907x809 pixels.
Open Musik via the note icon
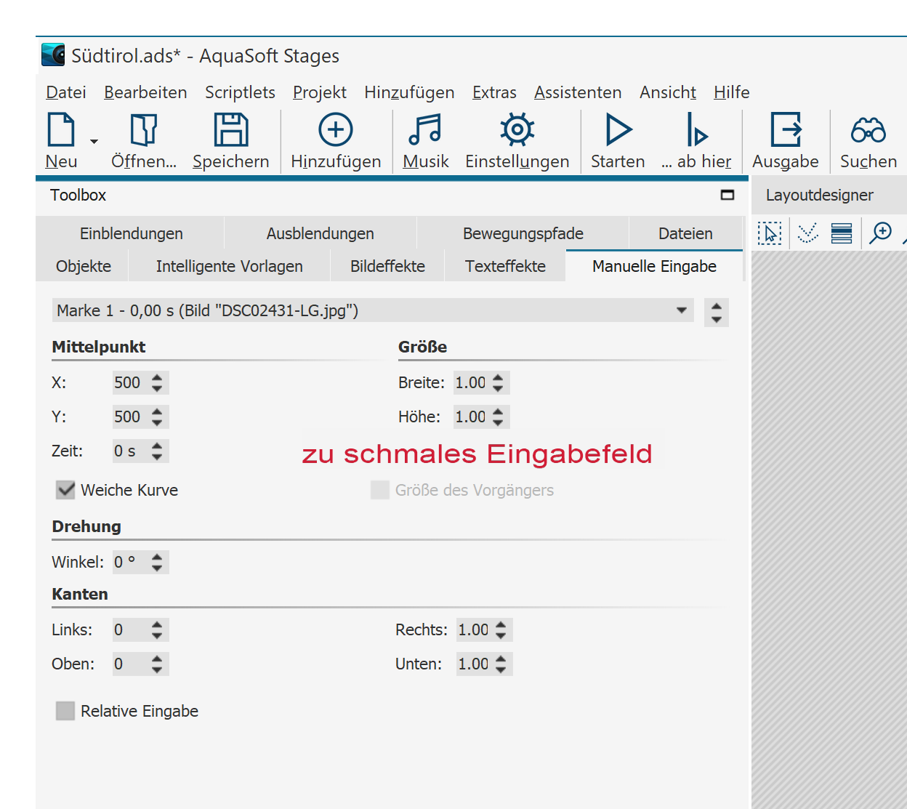[x=425, y=130]
